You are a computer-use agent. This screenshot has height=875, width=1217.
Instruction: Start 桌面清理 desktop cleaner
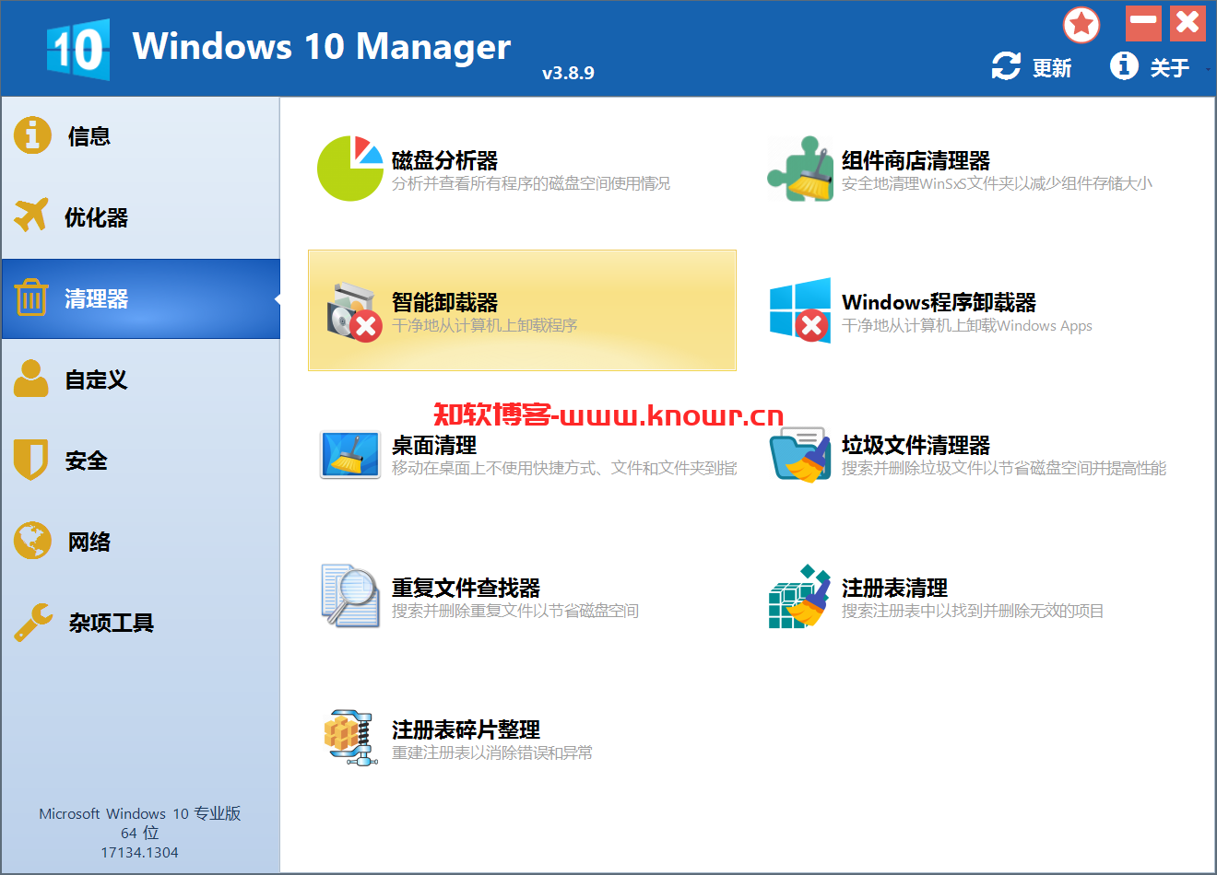[x=522, y=453]
